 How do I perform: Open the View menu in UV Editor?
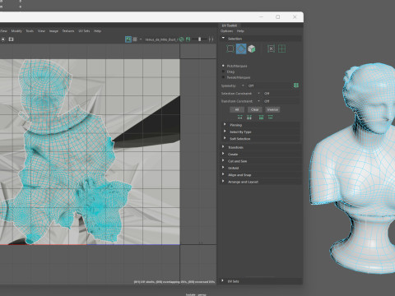point(41,31)
